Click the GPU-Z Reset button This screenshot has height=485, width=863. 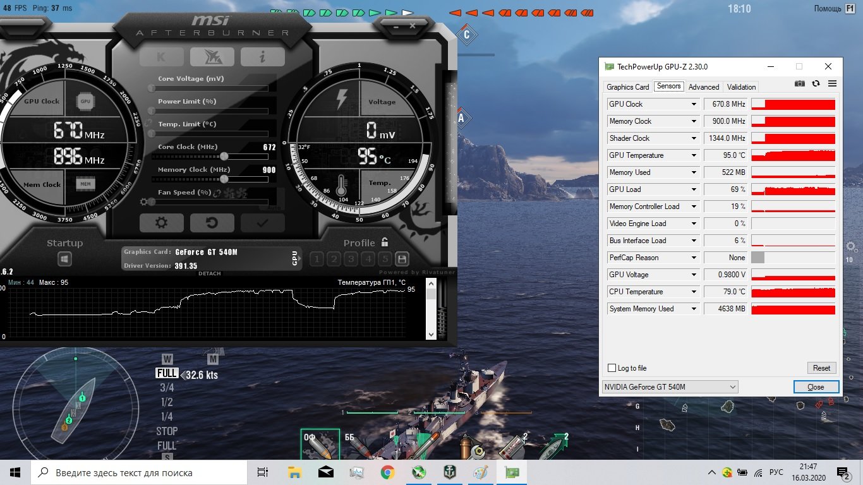tap(821, 368)
